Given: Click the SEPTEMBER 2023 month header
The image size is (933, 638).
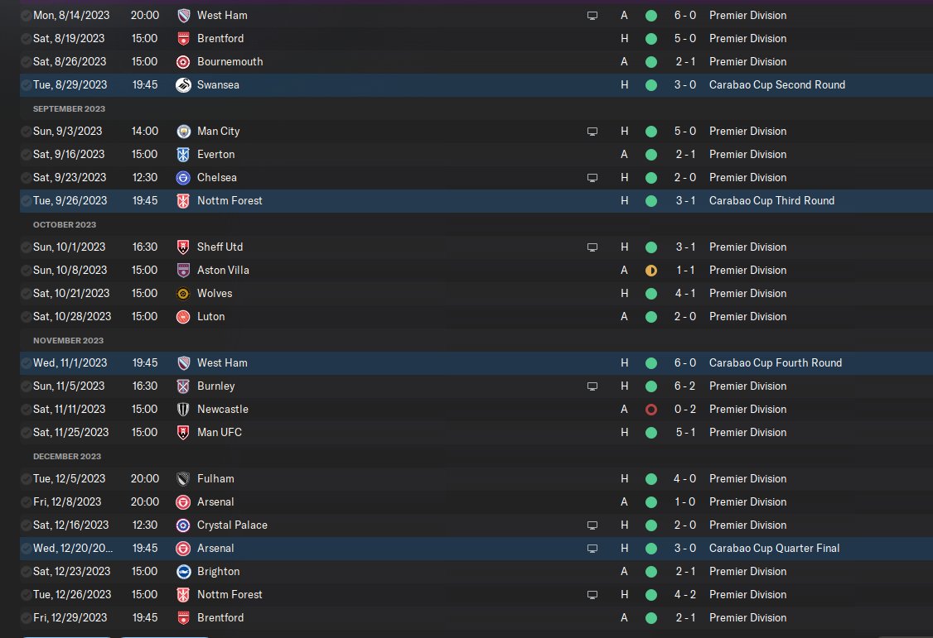Looking at the screenshot, I should [x=69, y=108].
